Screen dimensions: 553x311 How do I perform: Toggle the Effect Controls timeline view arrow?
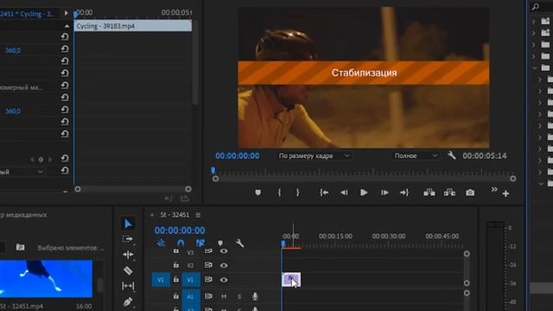[x=66, y=14]
